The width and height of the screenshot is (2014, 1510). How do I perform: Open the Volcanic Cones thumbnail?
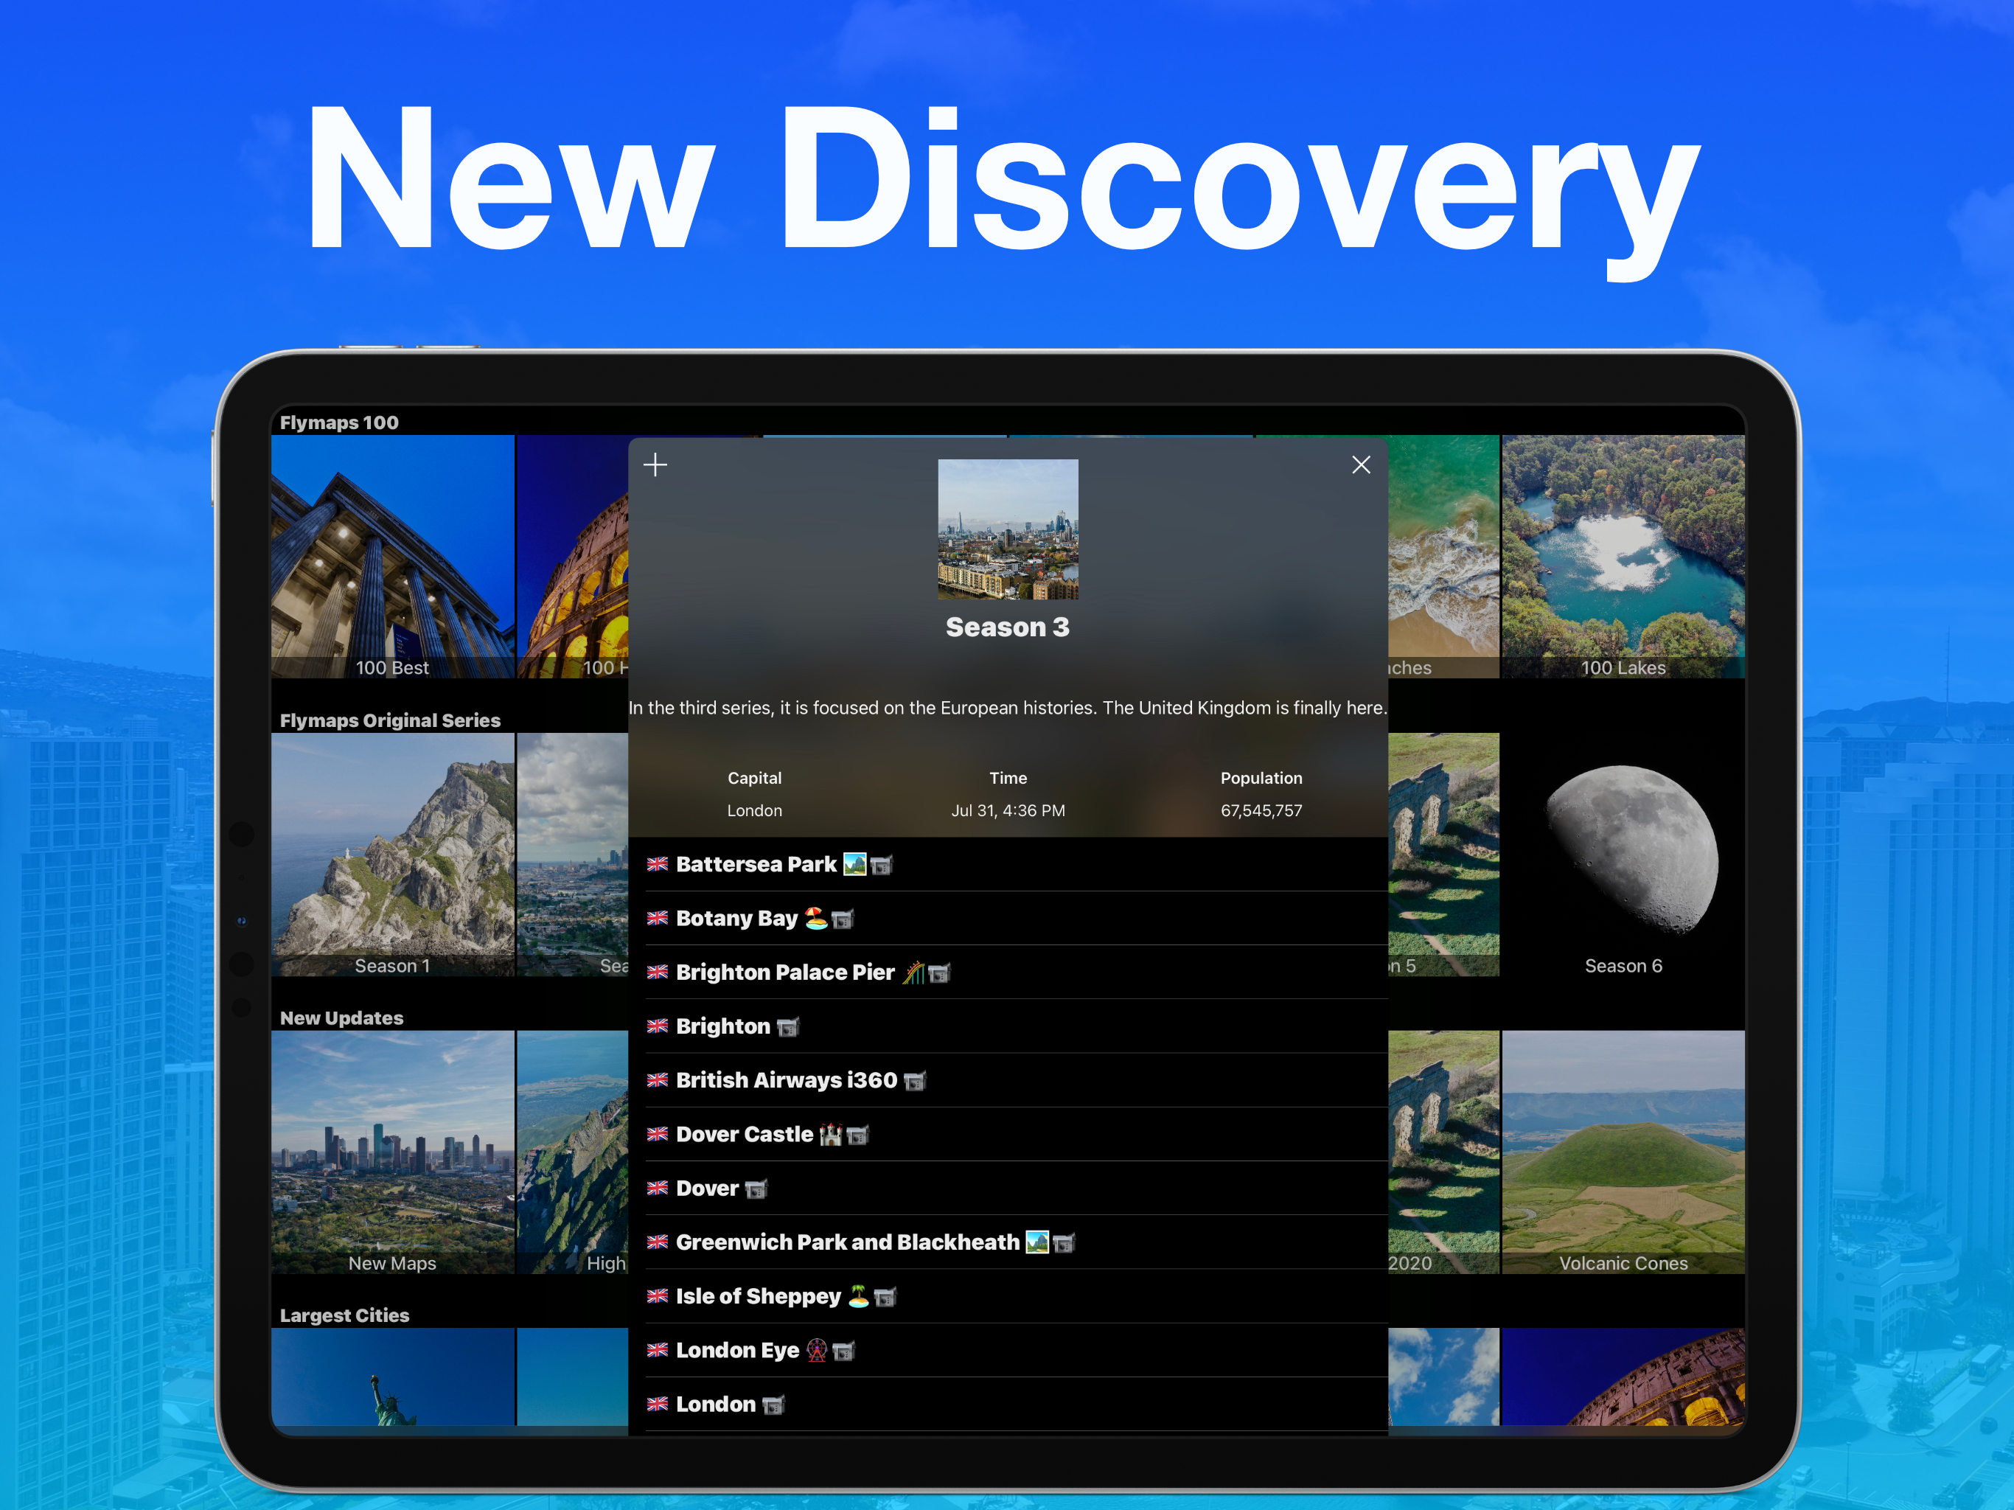point(1623,1151)
